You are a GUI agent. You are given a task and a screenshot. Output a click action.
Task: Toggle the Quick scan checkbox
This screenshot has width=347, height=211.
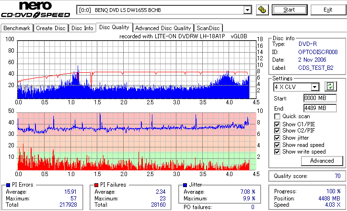pos(277,116)
